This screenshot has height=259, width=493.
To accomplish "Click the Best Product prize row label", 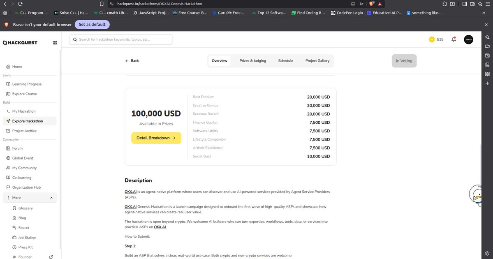I will pyautogui.click(x=203, y=97).
